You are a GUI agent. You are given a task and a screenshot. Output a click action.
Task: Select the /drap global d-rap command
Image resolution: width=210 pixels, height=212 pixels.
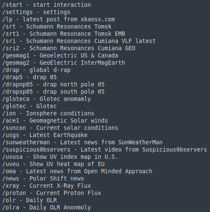click(x=36, y=70)
